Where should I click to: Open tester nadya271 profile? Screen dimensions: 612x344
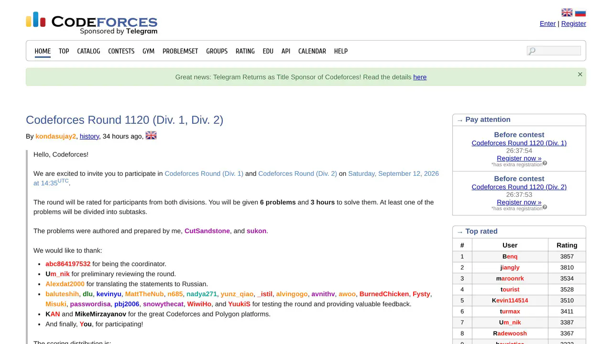click(202, 294)
